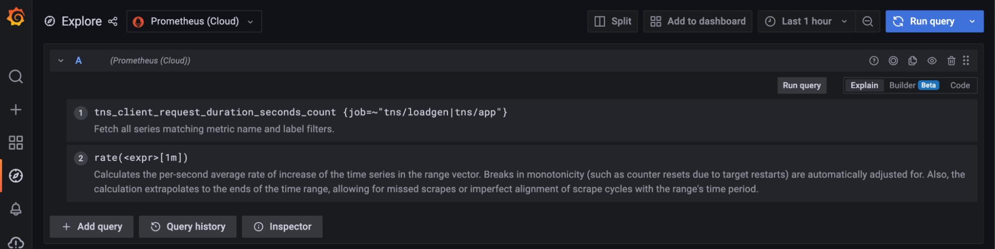995x249 pixels.
Task: Click the zoom out time range icon
Action: pyautogui.click(x=868, y=21)
